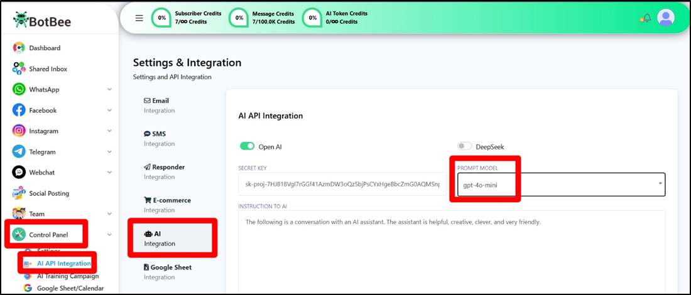Click the Subscriber Credits progress circle
Image resolution: width=691 pixels, height=295 pixels.
162,18
